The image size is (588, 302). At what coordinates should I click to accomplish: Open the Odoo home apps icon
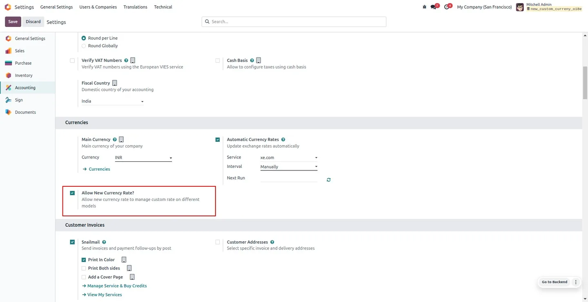[x=8, y=7]
